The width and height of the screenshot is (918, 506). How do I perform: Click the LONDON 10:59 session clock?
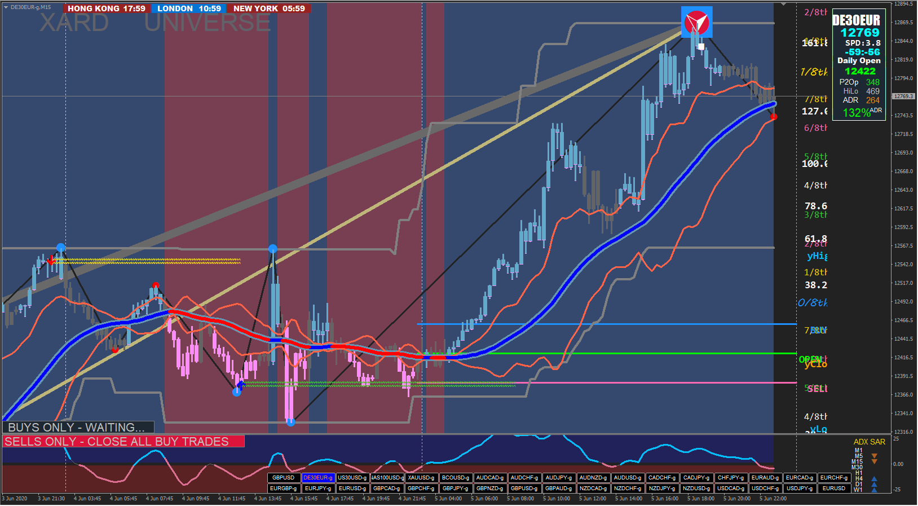tap(189, 8)
